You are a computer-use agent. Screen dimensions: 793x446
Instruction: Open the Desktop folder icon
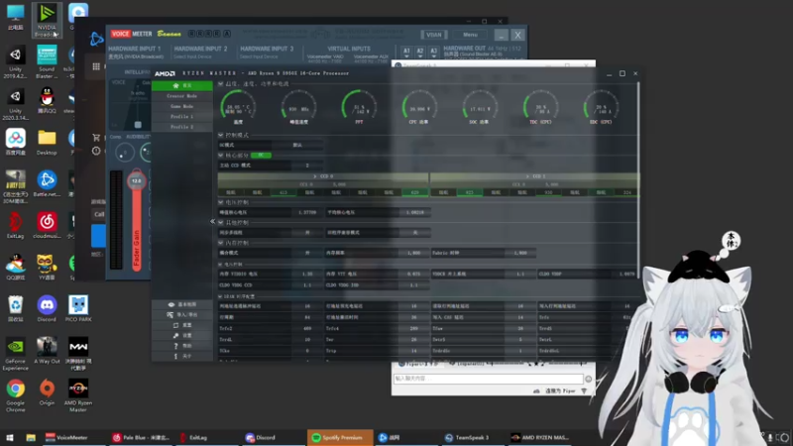point(47,142)
